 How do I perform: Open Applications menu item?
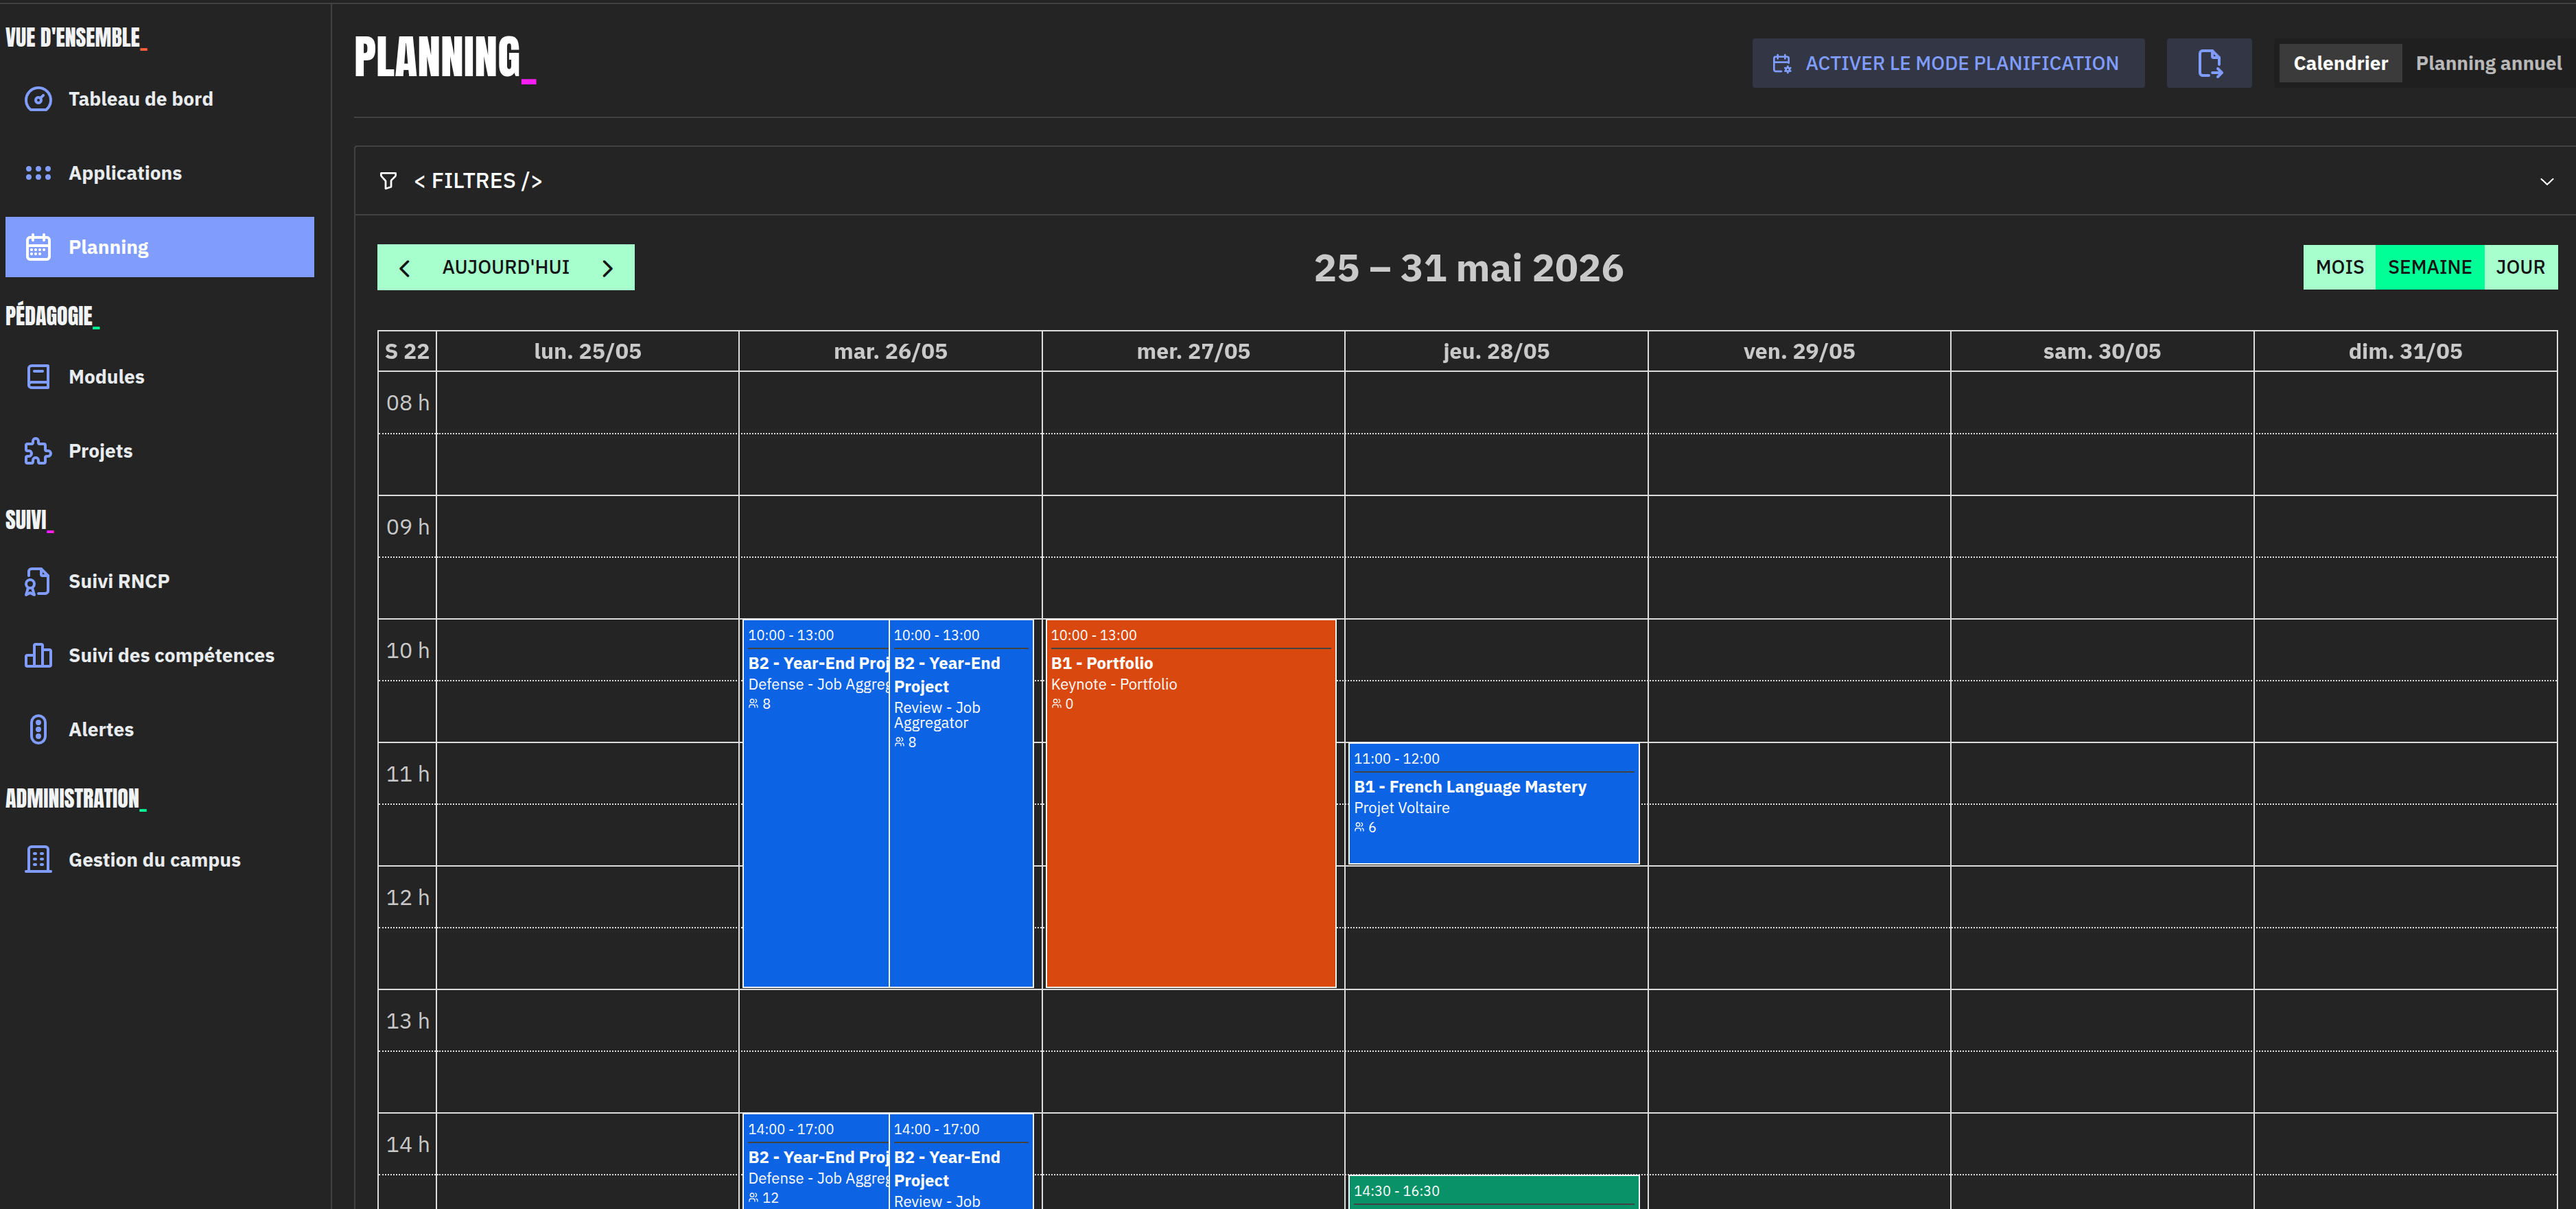click(160, 173)
